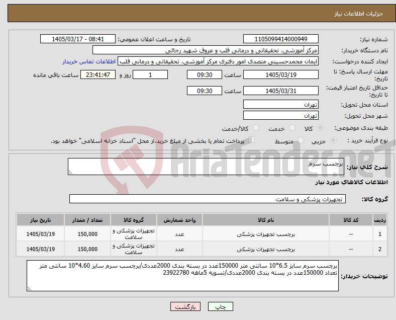Screen dimensions: 396x320
Task: Click the delivery province field تهران
Action: click(280, 104)
